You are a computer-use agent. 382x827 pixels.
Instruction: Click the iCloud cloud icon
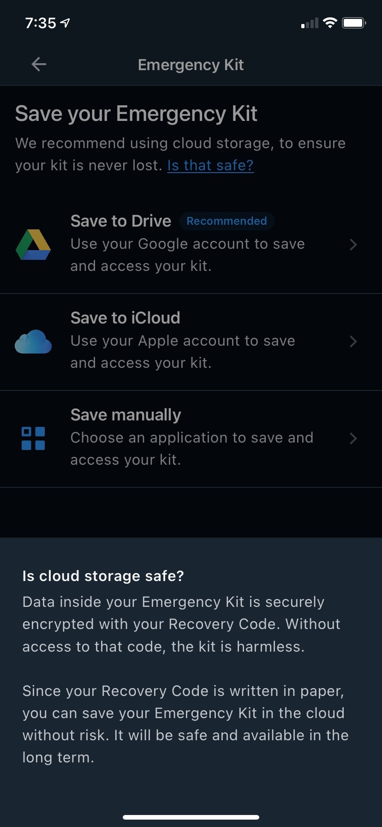coord(33,342)
